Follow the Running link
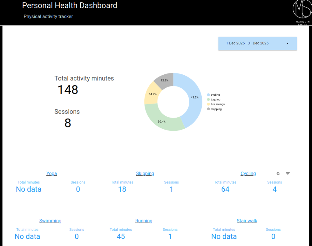Viewport: 312px width, 246px height. click(x=144, y=221)
